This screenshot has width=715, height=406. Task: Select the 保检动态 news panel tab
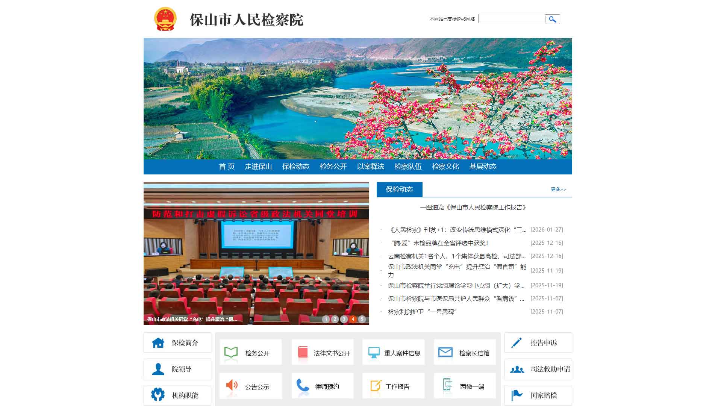pos(400,189)
